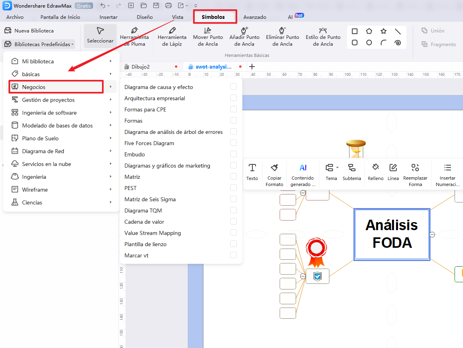Open the Bibliotecas Predefinidas dropdown
Image resolution: width=463 pixels, height=348 pixels.
[39, 44]
